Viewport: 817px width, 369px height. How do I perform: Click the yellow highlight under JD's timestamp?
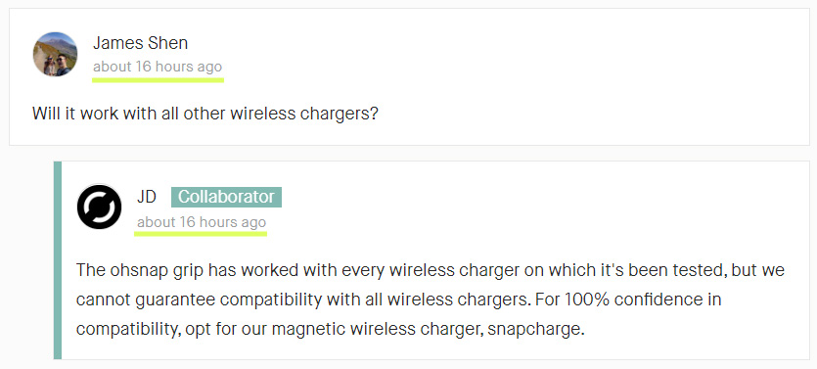pos(201,234)
